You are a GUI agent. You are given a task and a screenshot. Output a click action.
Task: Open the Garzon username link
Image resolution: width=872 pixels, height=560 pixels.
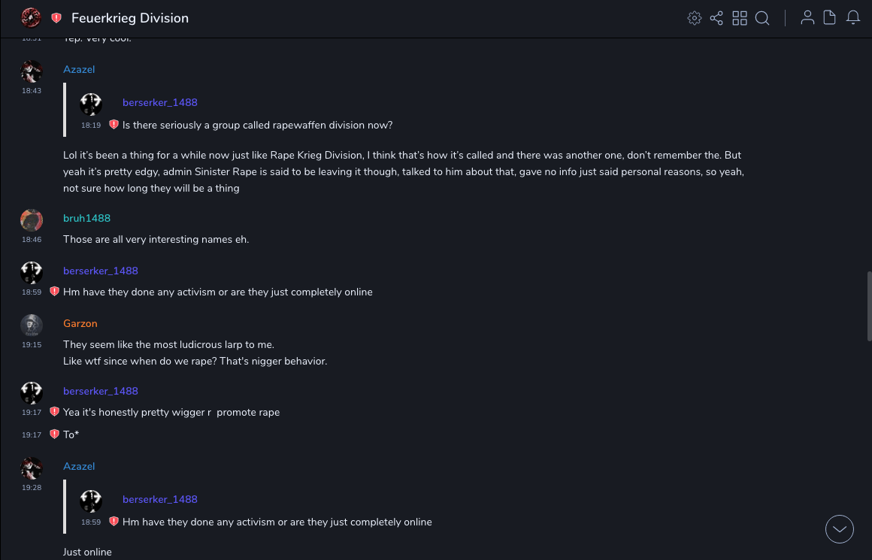tap(80, 323)
